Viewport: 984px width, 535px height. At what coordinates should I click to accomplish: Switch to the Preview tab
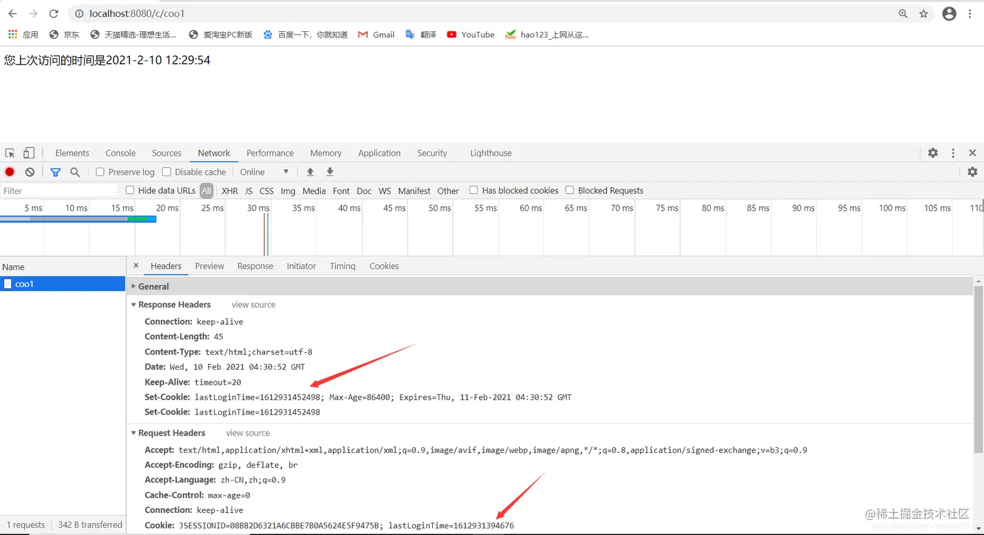pos(210,266)
